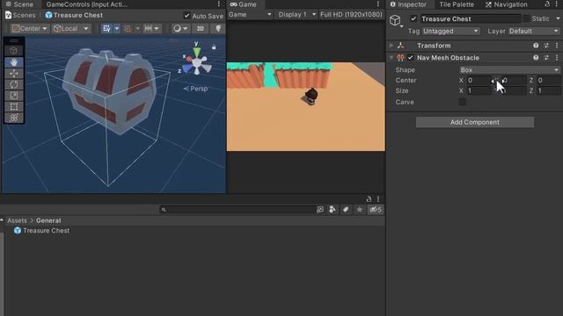Open the Layer Default dropdown
The width and height of the screenshot is (563, 316).
[x=534, y=32]
